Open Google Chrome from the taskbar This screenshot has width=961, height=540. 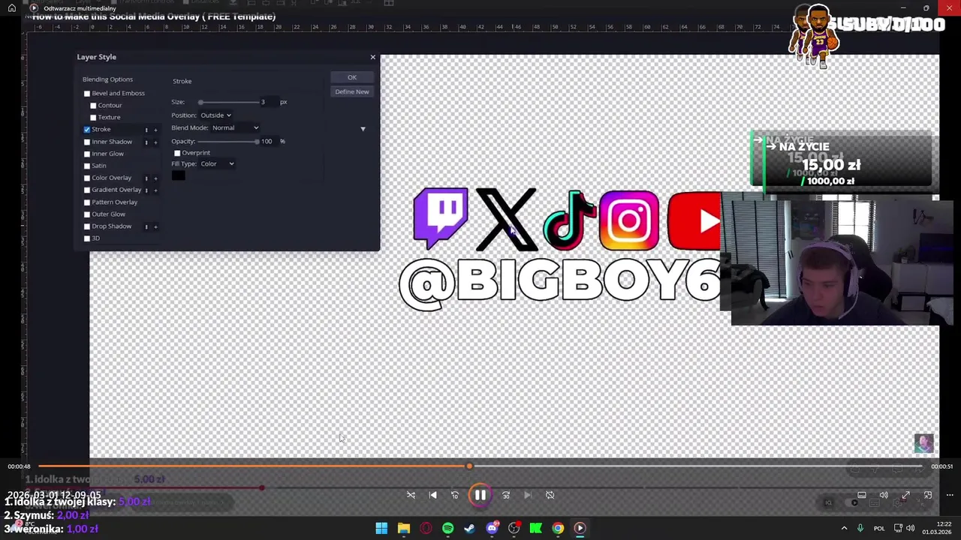pyautogui.click(x=558, y=528)
